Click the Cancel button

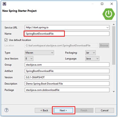tap(105, 110)
